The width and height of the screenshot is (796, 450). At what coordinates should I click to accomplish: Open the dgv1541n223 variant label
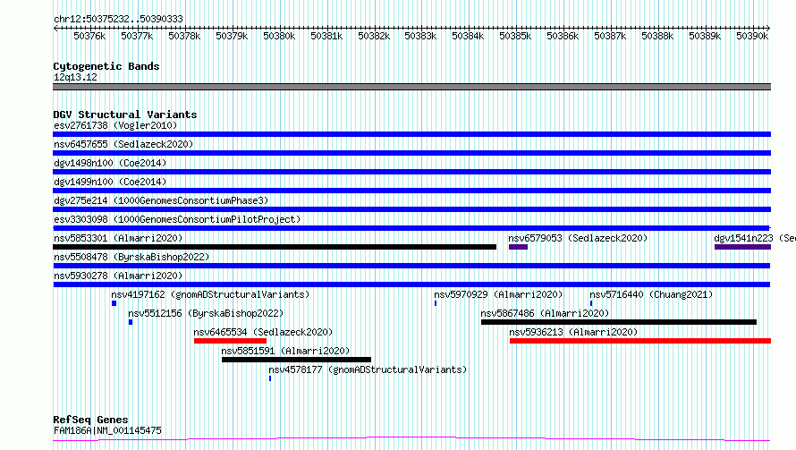(754, 238)
